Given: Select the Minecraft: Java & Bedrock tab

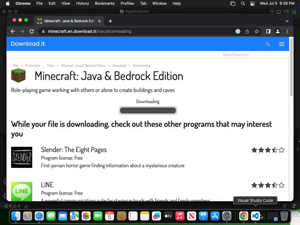Looking at the screenshot, I should 69,21.
